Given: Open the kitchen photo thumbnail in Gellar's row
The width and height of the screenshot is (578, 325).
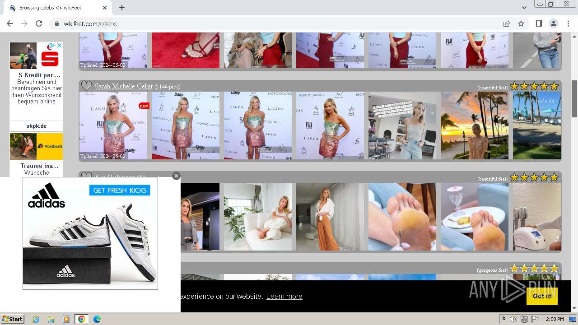Looking at the screenshot, I should tap(402, 125).
